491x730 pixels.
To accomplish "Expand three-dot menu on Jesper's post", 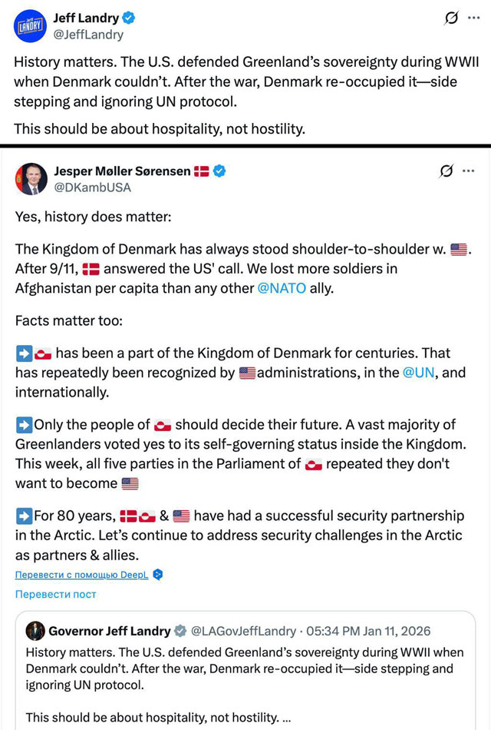I will (469, 171).
